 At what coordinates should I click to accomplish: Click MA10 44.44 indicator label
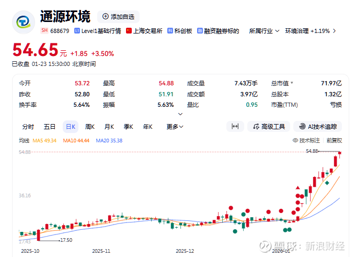[76, 140]
